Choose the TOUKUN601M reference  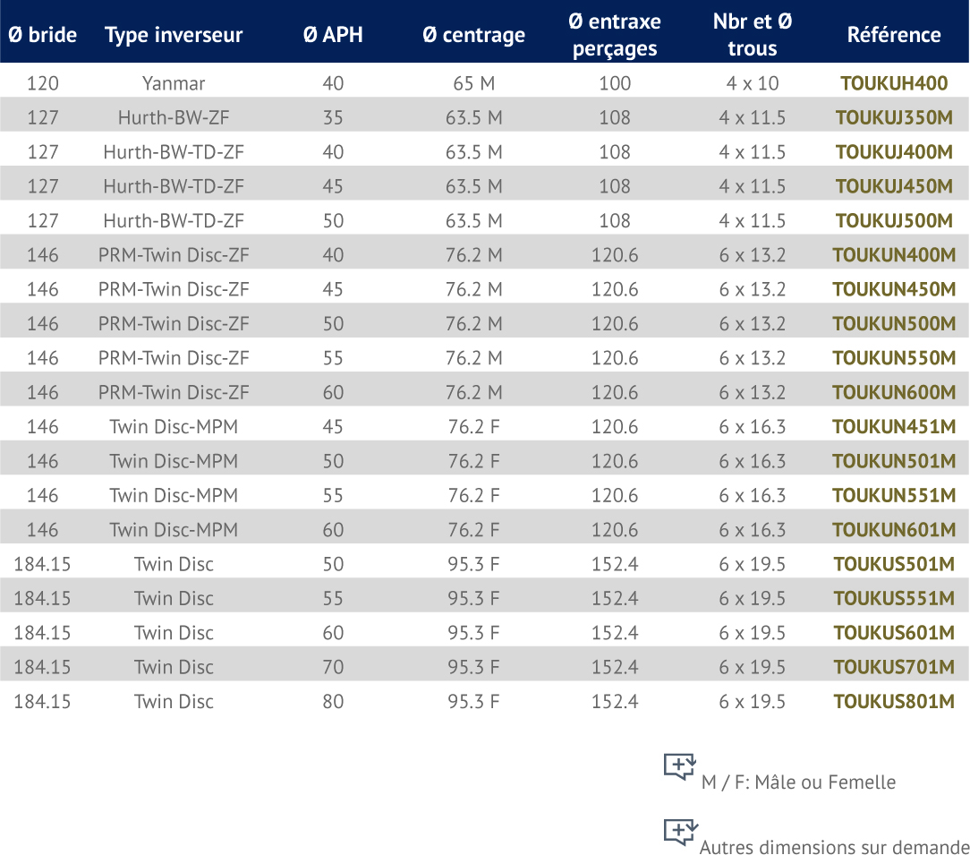(893, 530)
